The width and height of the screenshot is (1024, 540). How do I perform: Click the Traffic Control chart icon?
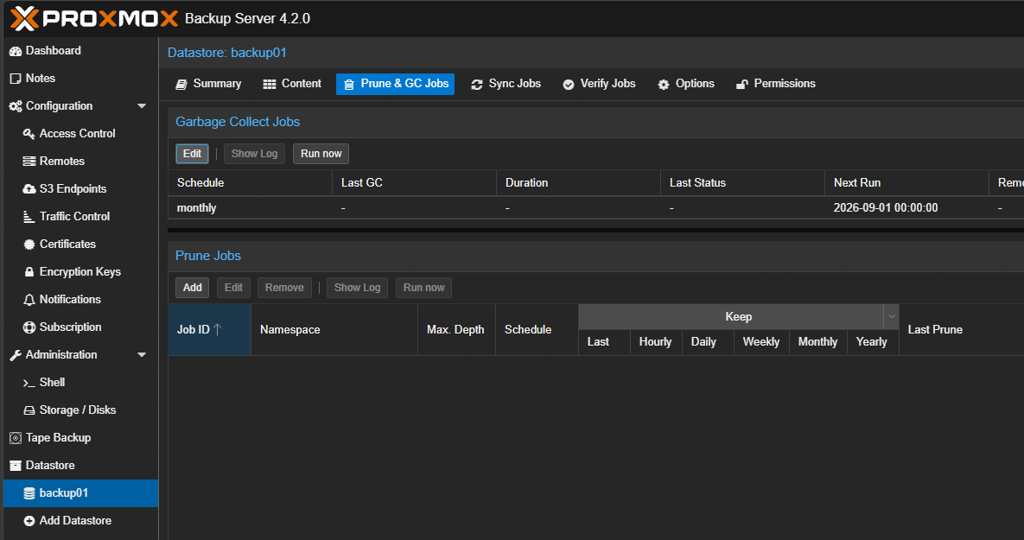(x=29, y=217)
